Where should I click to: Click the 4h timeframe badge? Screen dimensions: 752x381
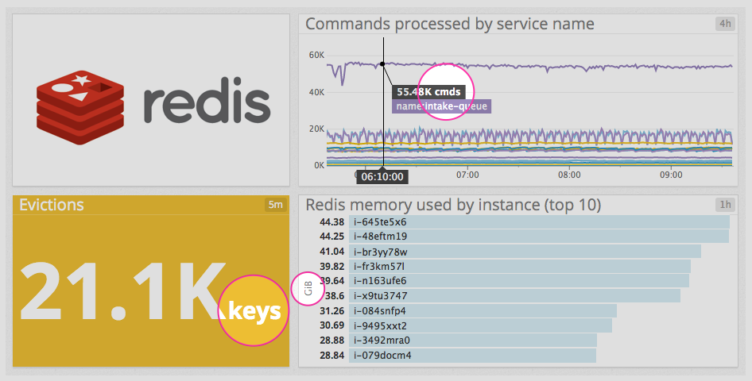[x=724, y=24]
